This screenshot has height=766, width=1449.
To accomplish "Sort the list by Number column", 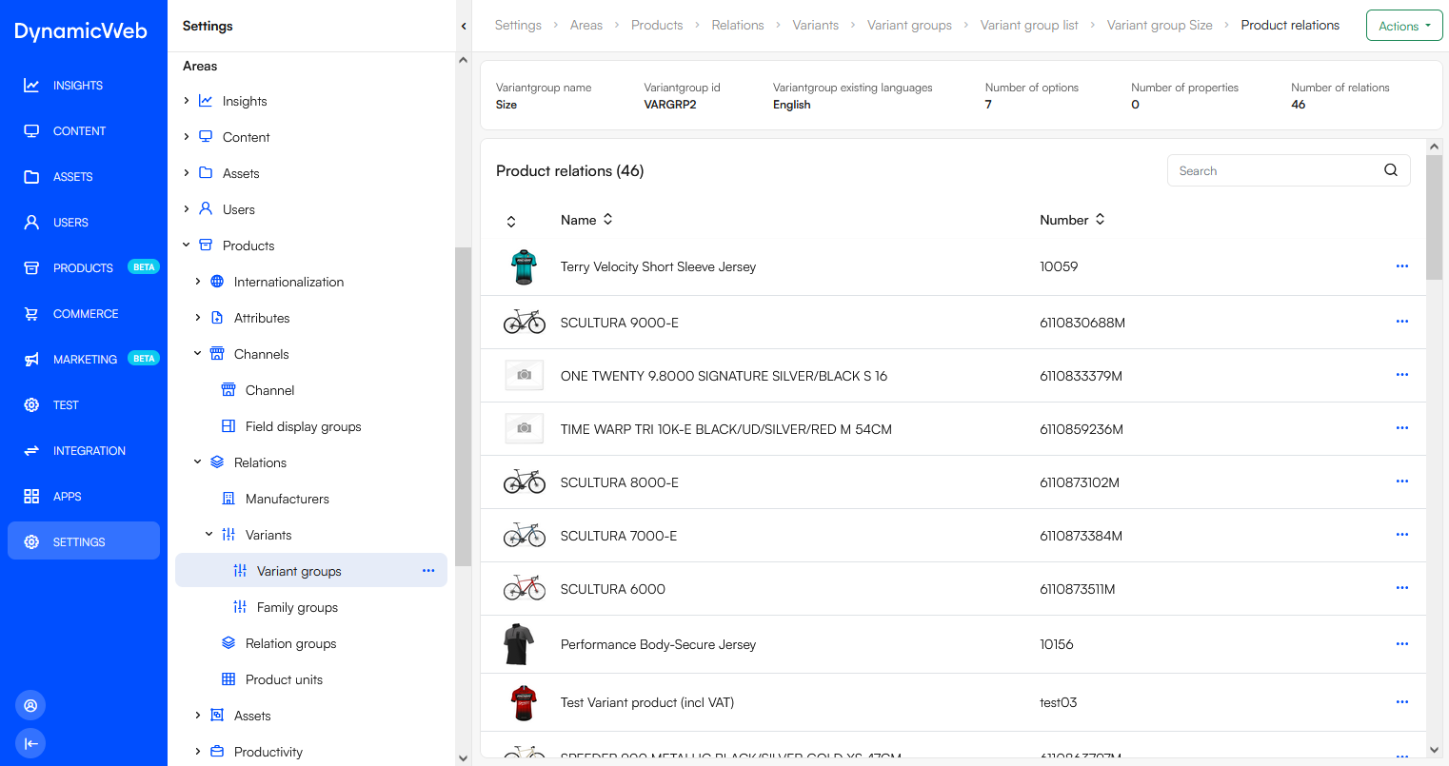I will pos(1072,220).
